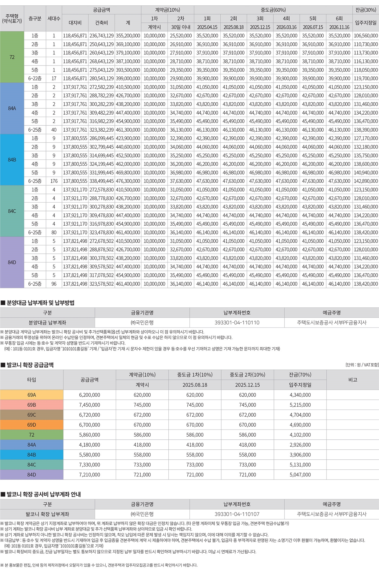Click the 세대수 column header
This screenshot has height=571, width=379.
pos(54,18)
